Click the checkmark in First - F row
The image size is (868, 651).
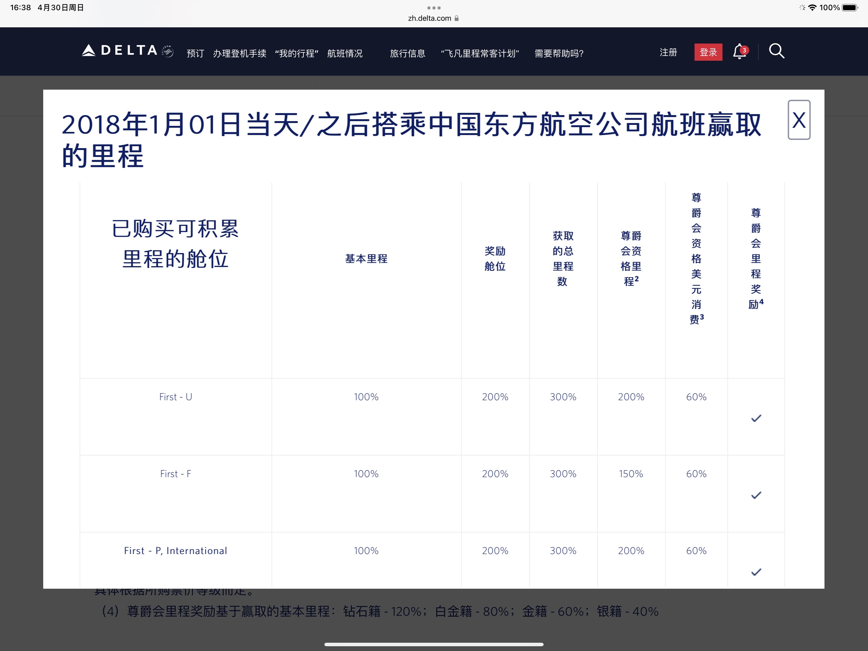point(756,495)
